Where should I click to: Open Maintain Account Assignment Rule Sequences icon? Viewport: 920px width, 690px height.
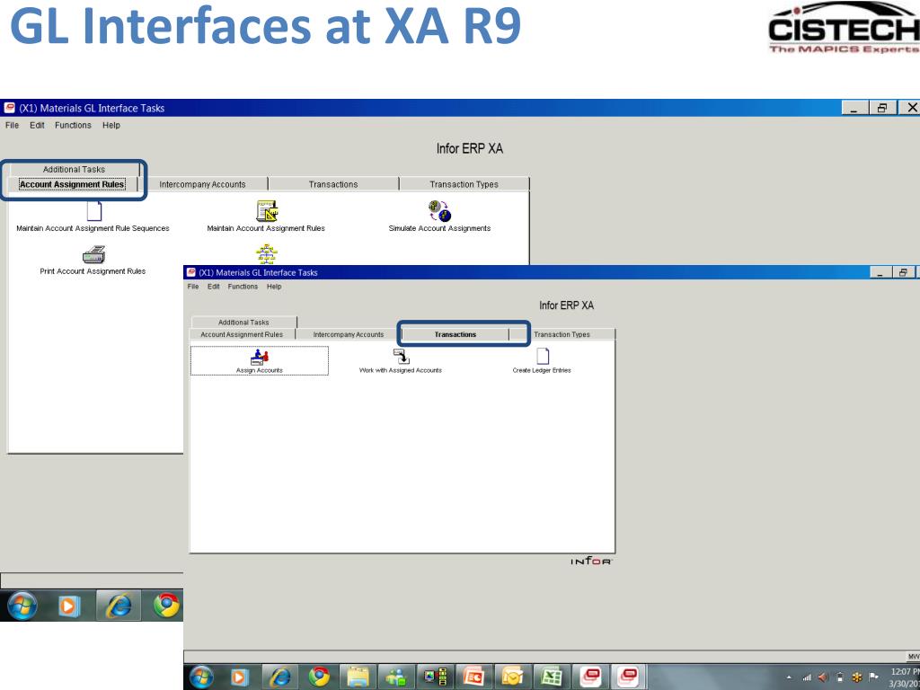click(x=94, y=211)
